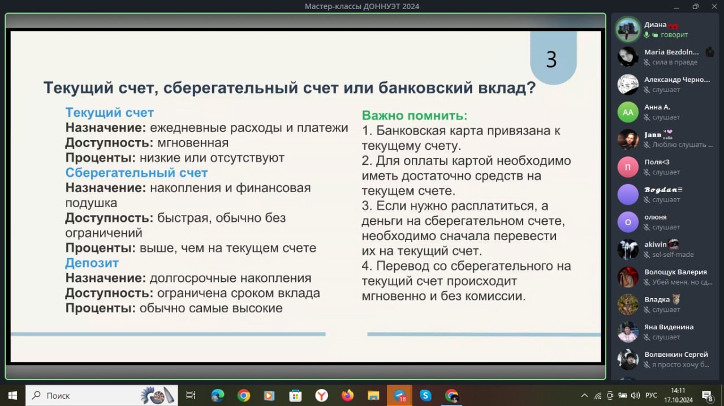Open Task View on the taskbar
This screenshot has height=406, width=724.
[191, 396]
